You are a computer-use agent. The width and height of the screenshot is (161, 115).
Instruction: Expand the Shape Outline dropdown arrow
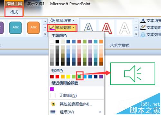73,27
